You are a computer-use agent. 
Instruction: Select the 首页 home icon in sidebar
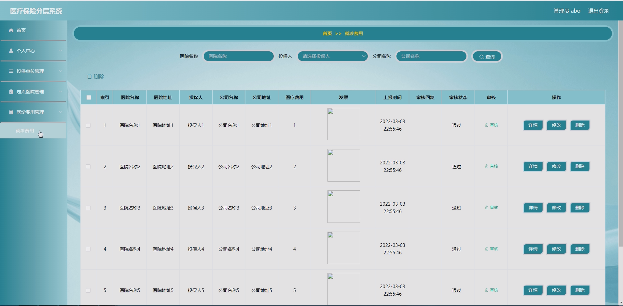[x=11, y=30]
